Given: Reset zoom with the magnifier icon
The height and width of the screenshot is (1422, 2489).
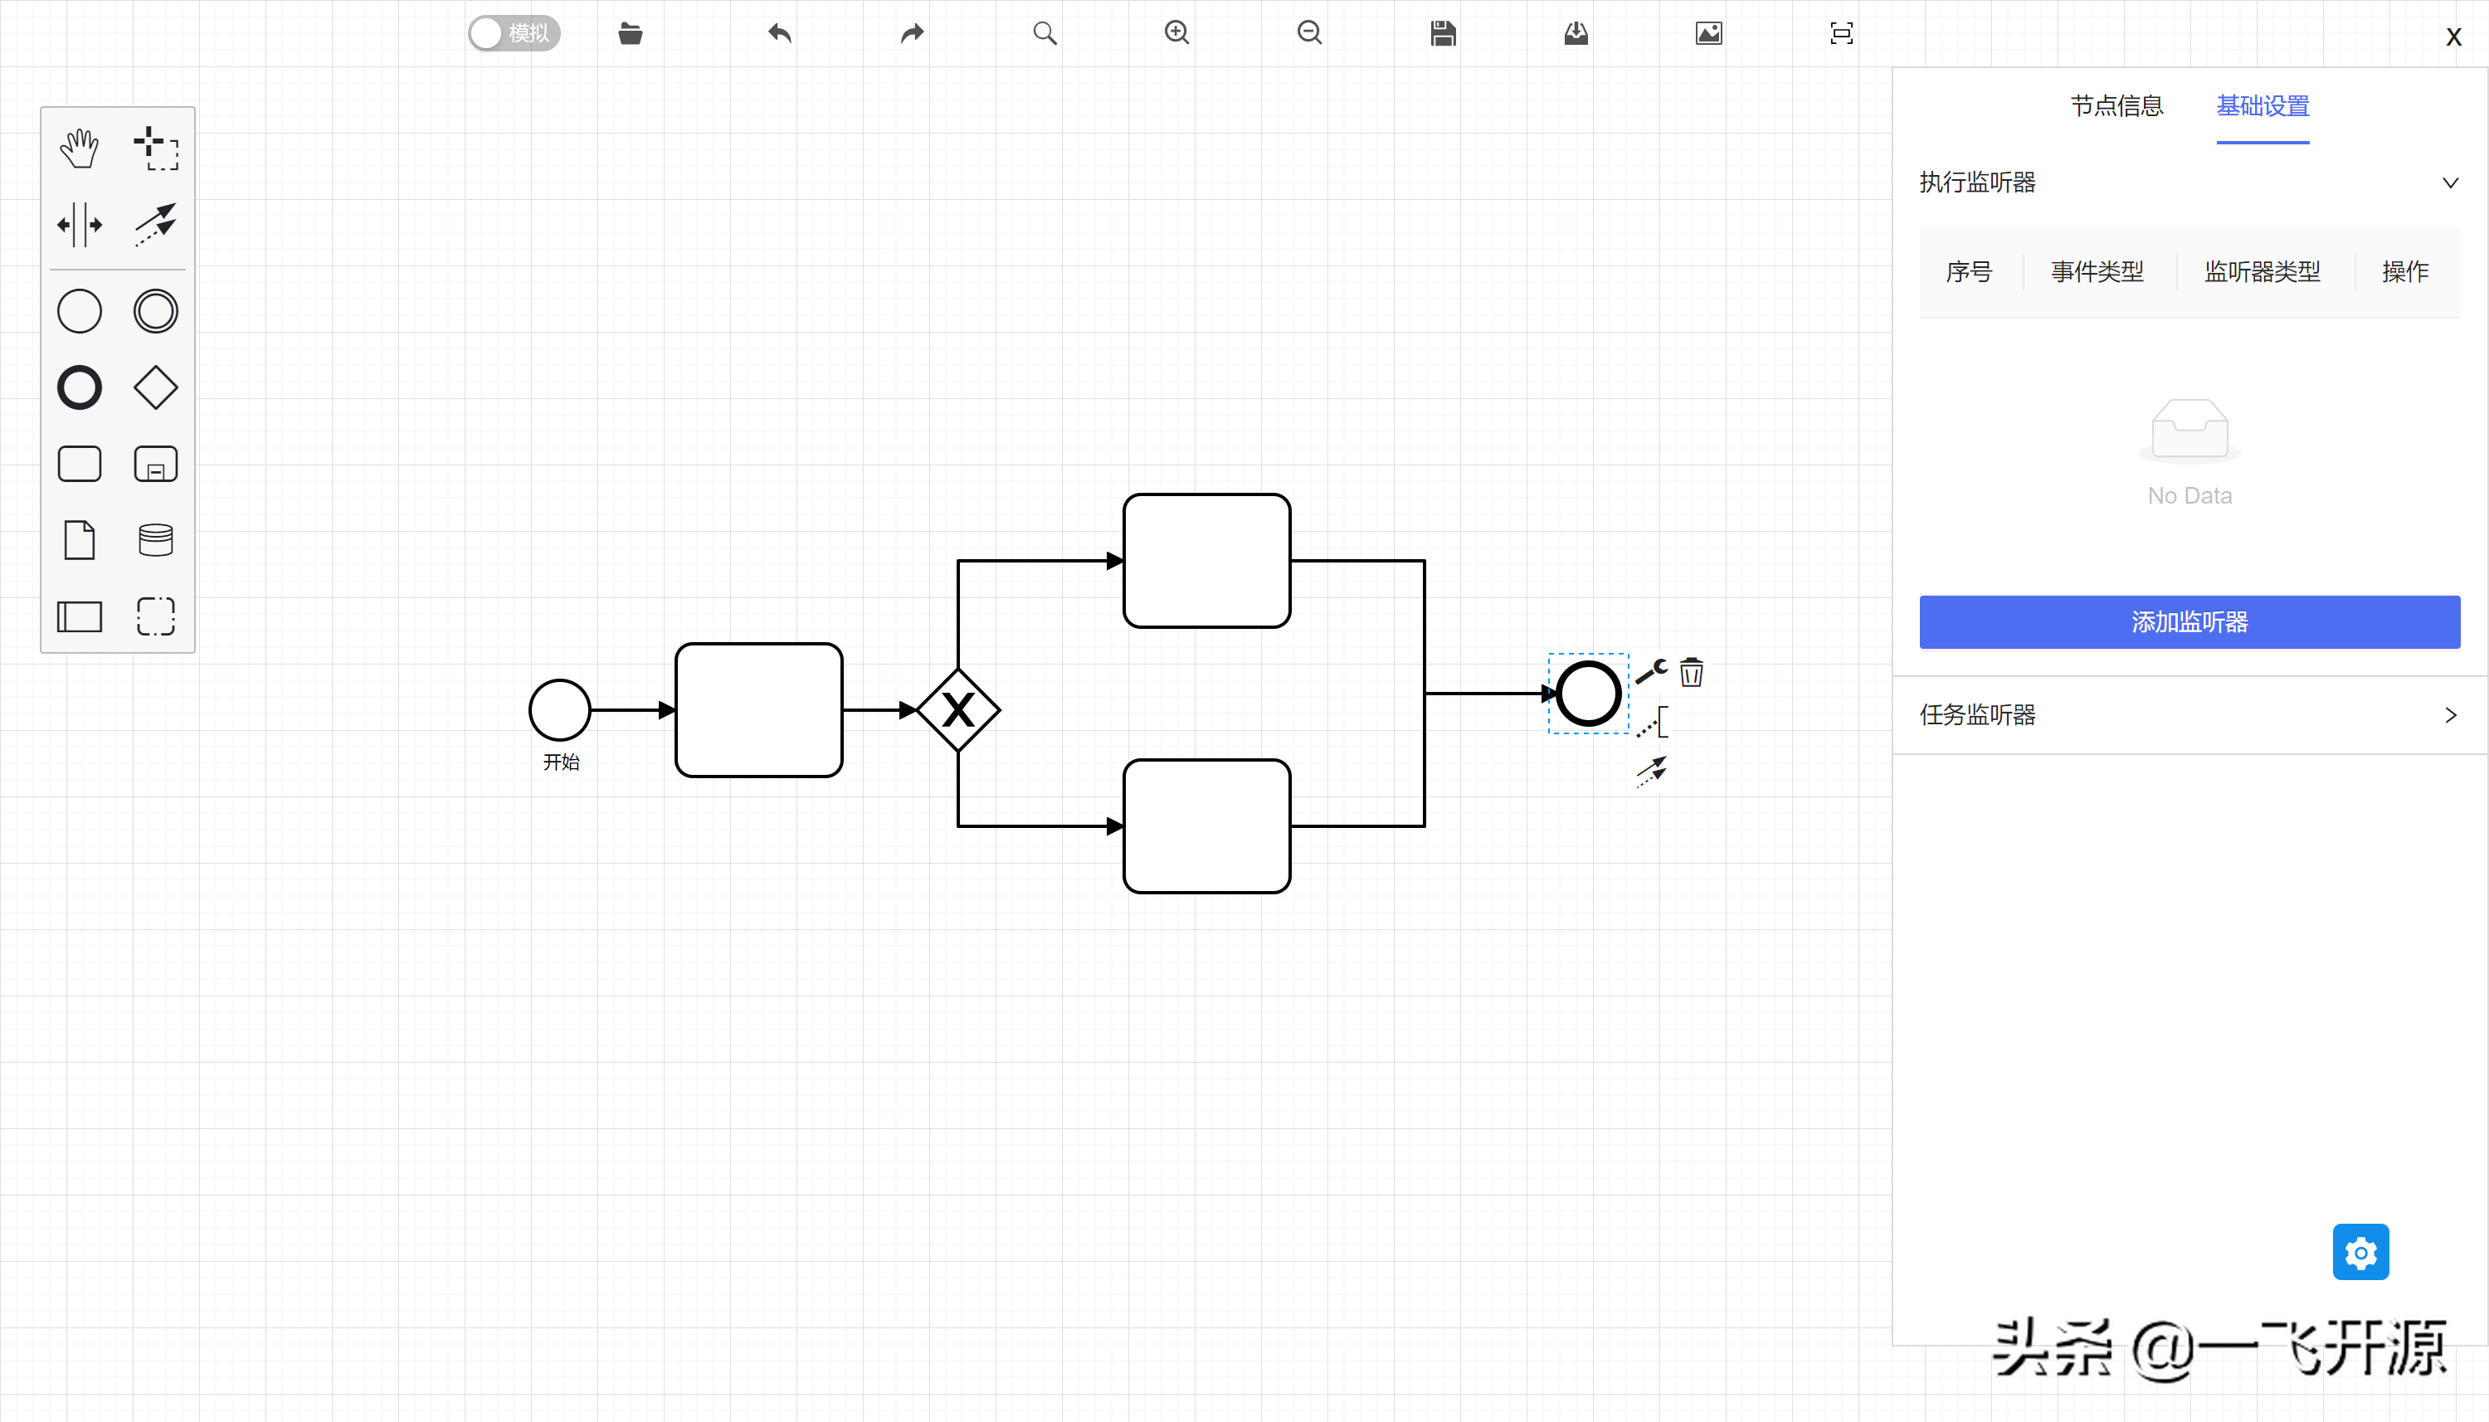Looking at the screenshot, I should click(x=1045, y=33).
